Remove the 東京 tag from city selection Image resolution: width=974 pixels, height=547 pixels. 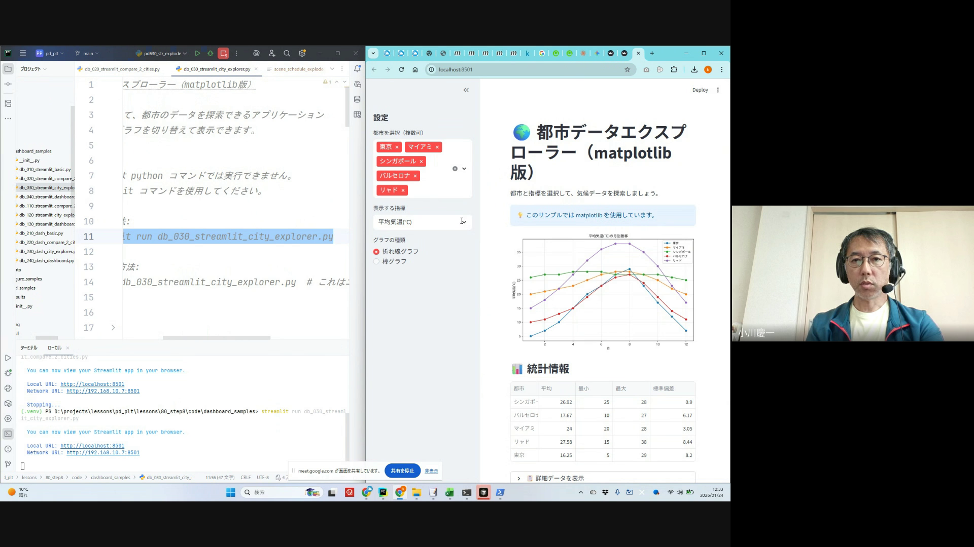pos(397,147)
